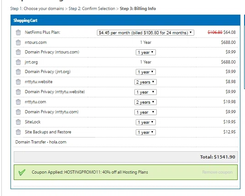
Task: Delete rrttytu.com using trash icon
Action: pyautogui.click(x=18, y=102)
